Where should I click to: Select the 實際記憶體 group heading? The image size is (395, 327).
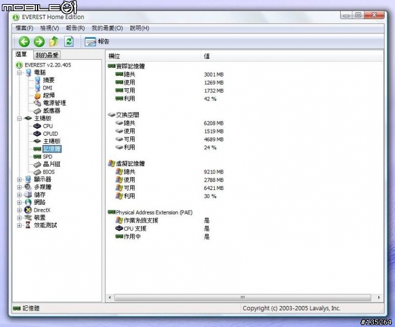(x=130, y=66)
